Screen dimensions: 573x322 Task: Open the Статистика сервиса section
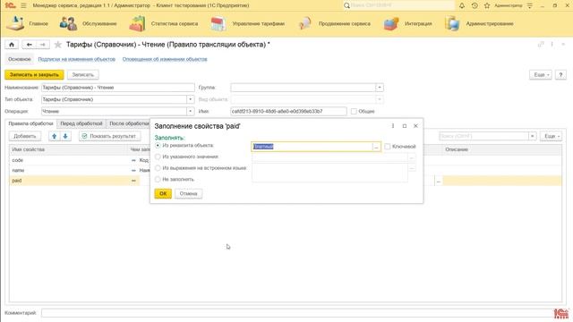[163, 23]
